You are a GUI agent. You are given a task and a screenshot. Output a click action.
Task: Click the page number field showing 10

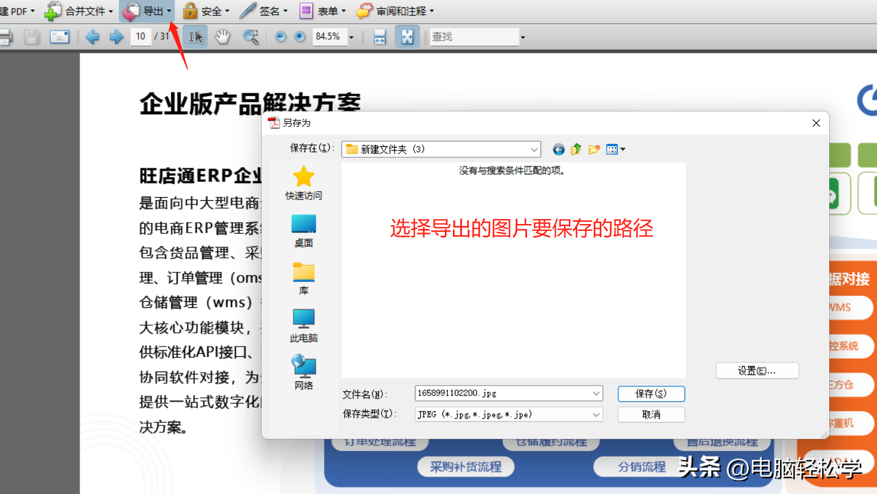click(140, 37)
